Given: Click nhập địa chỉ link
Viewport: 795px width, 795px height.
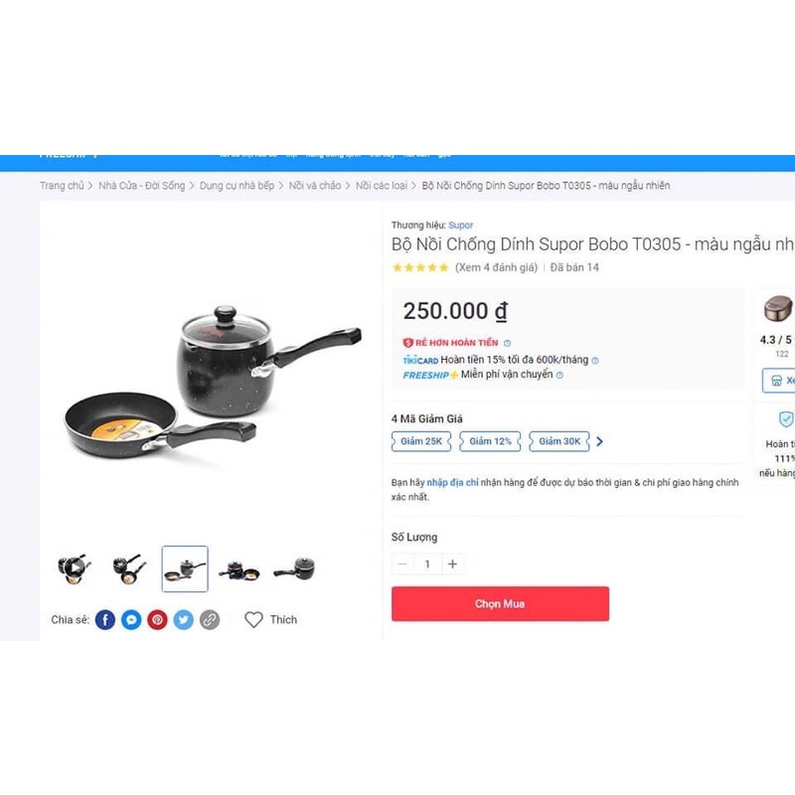Looking at the screenshot, I should click(452, 483).
